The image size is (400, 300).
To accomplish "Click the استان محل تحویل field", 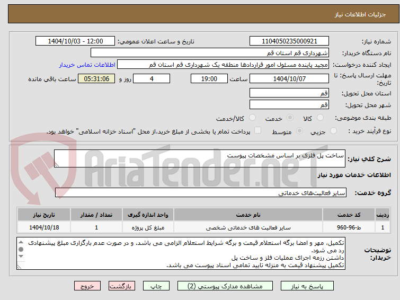I will pyautogui.click(x=289, y=93).
